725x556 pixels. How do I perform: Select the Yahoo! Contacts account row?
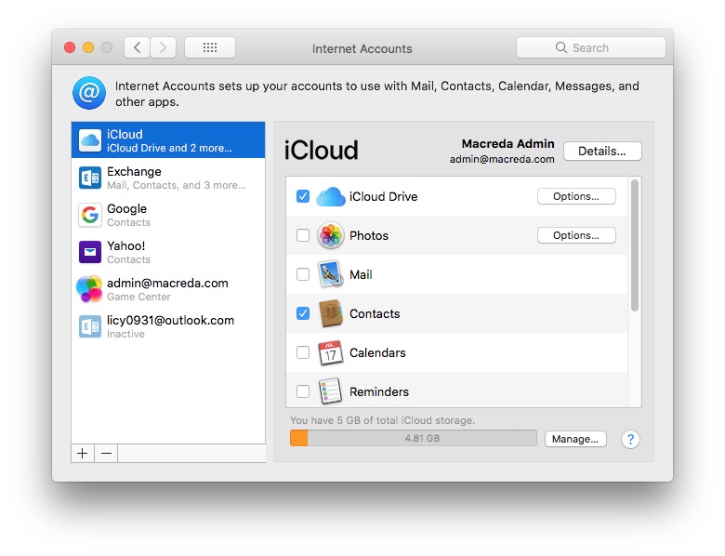[168, 252]
